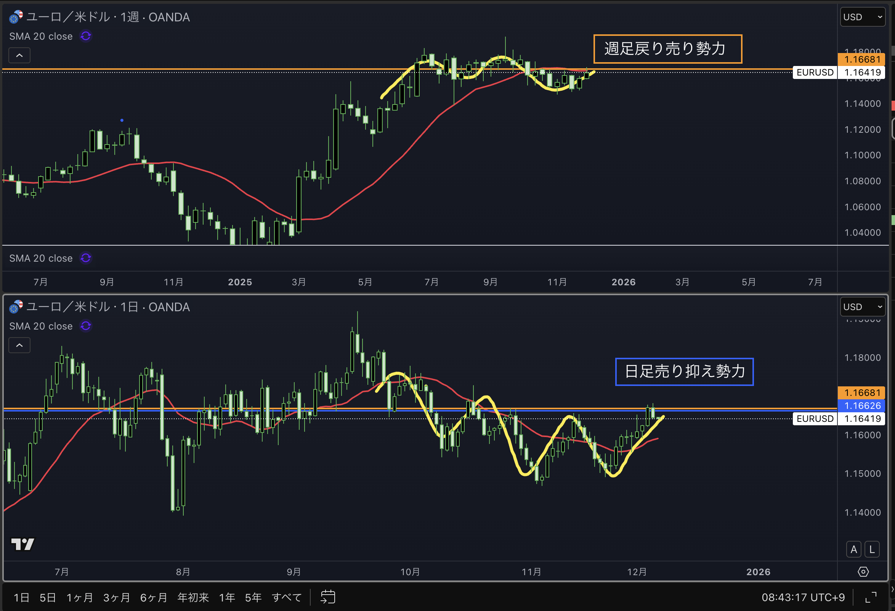Select the 年初来 time range

(x=193, y=598)
